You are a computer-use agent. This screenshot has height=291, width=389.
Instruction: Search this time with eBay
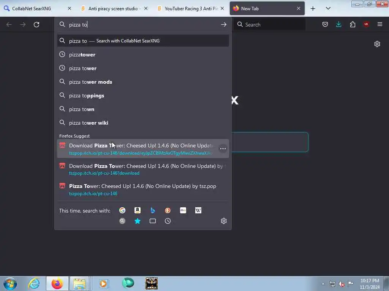[x=183, y=210]
